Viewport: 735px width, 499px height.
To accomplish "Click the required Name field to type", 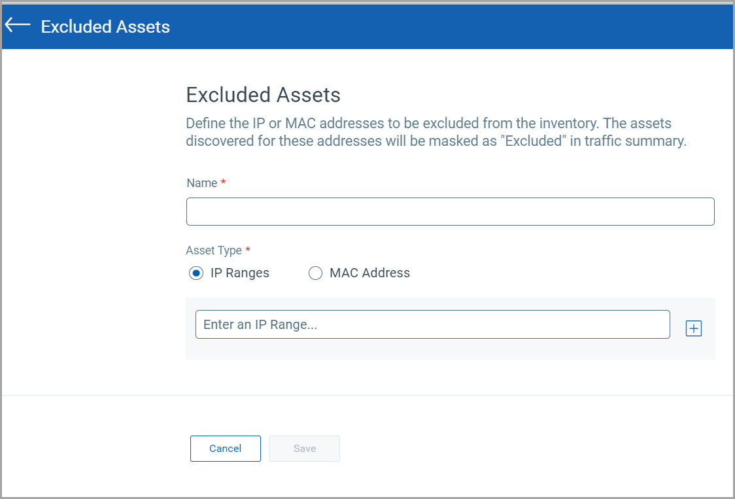I will point(450,211).
